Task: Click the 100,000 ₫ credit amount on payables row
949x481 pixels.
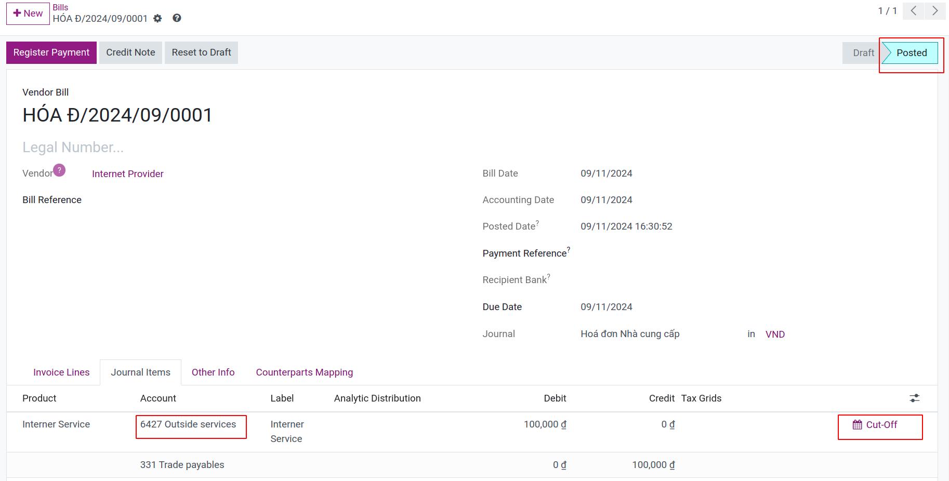Action: click(x=653, y=465)
